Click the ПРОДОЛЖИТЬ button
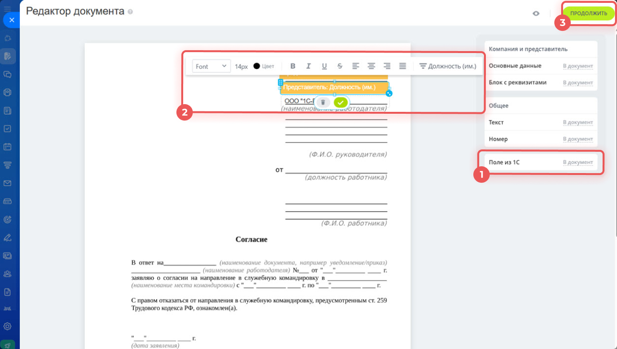This screenshot has width=617, height=349. coord(588,13)
